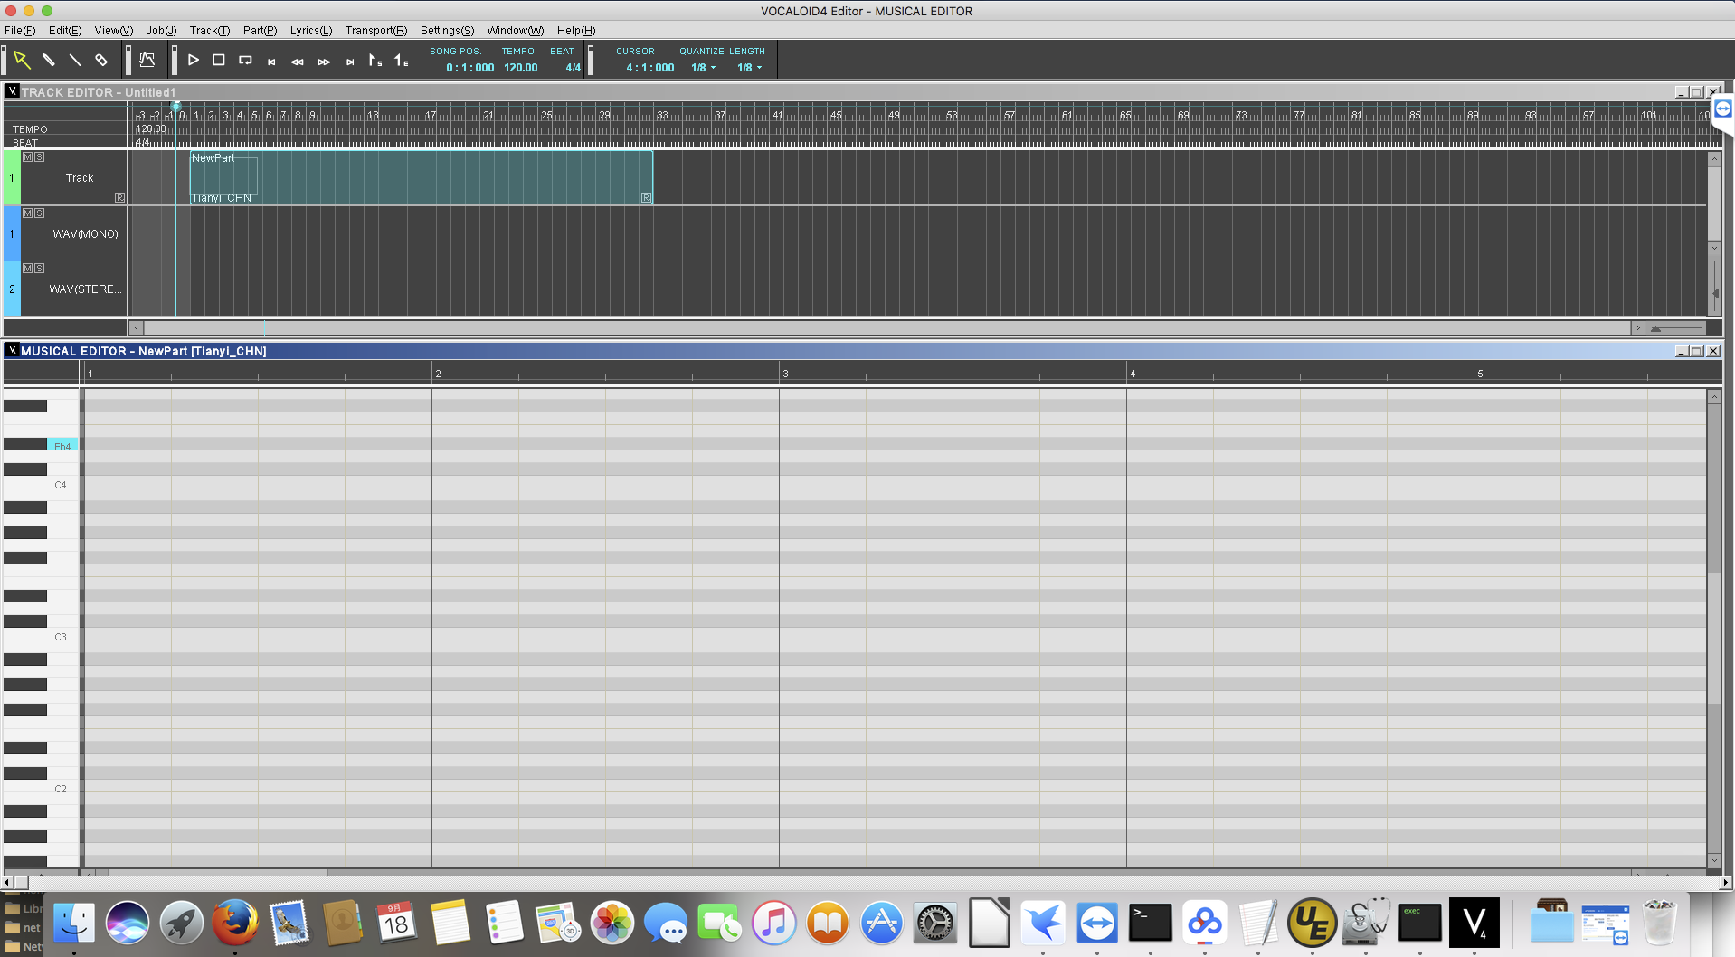Viewport: 1735px width, 957px height.
Task: Set the start marker flag
Action: 375,61
